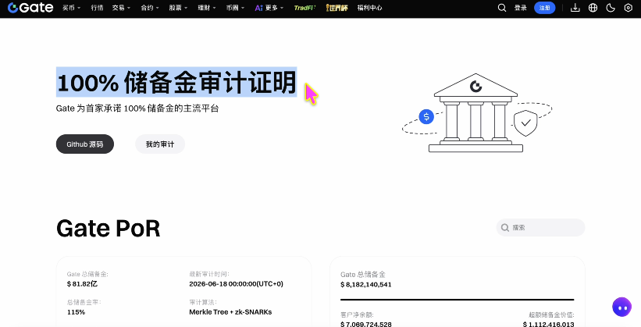
Task: Open the 世界杯 menu item
Action: pos(337,8)
